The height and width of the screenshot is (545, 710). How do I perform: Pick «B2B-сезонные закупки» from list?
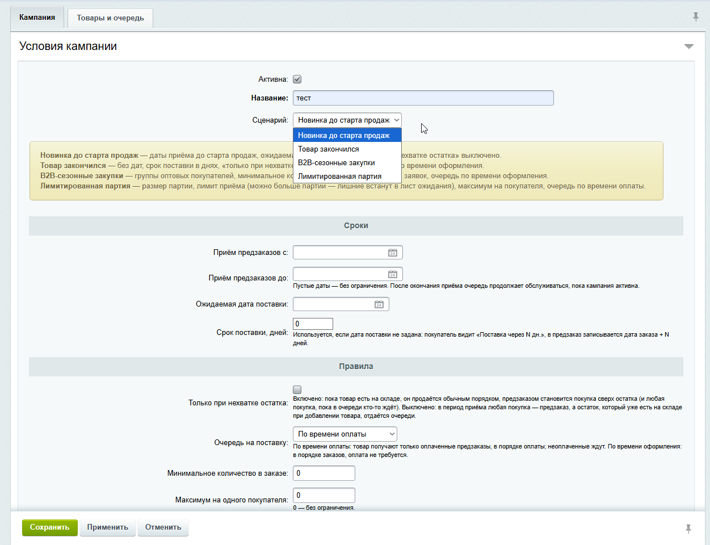[x=347, y=162]
